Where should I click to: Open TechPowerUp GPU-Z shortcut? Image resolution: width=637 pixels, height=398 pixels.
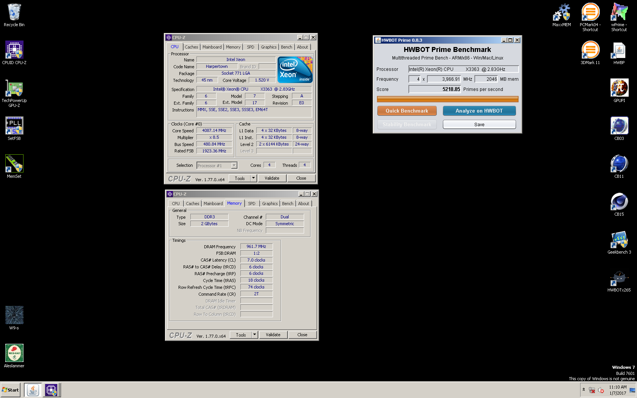click(x=14, y=93)
